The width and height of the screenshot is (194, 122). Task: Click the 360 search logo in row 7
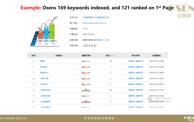tap(86, 96)
